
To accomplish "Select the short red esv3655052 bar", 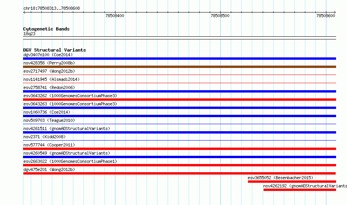I will click(x=292, y=182).
